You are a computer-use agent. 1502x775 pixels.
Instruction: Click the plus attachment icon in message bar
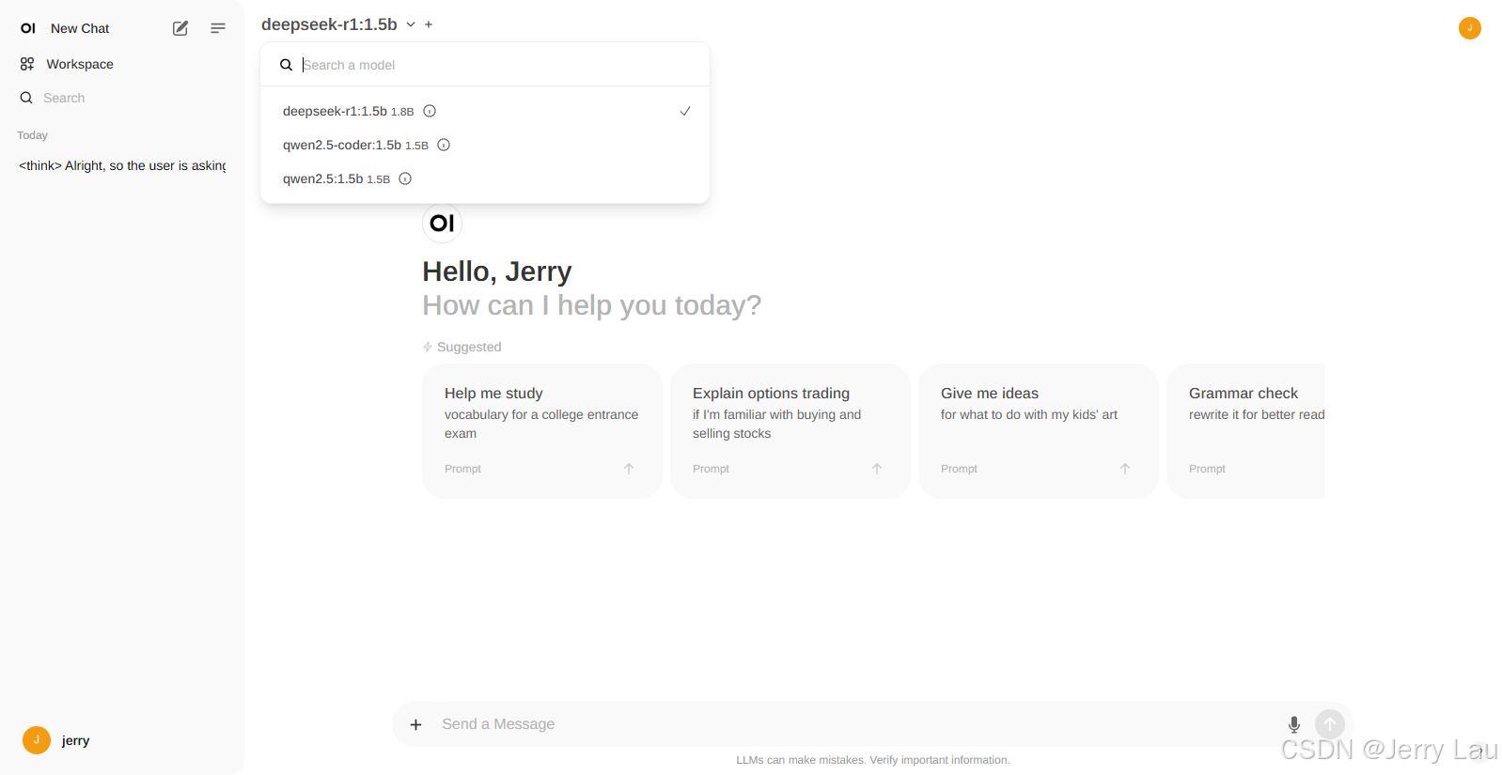[x=415, y=724]
